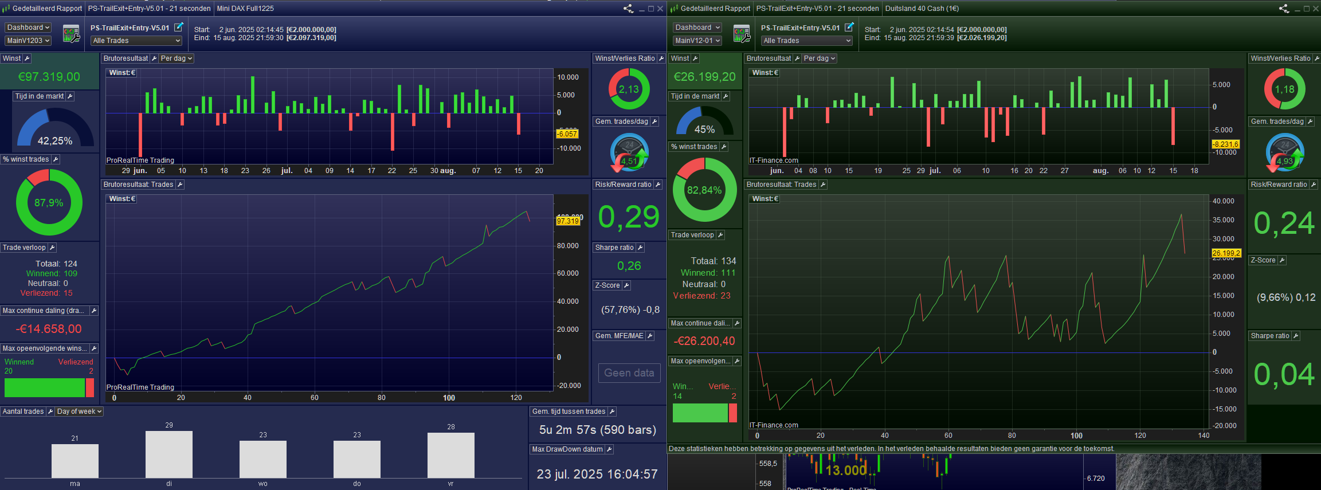Click the 42,25% time-in-market gauge
Screen dimensions: 1321x490
tap(55, 127)
